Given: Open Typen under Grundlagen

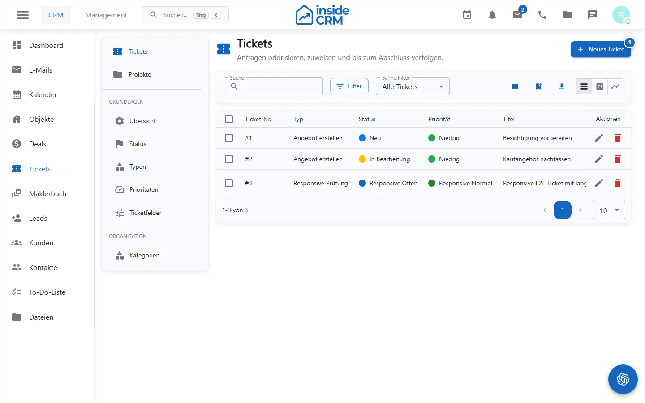Looking at the screenshot, I should [155, 167].
